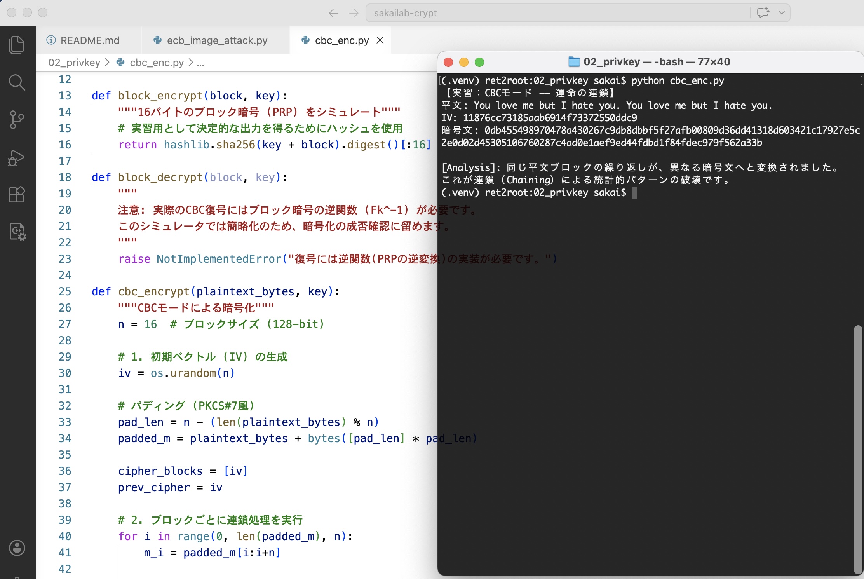Click the document-with-gear icon in the Activity Bar
The width and height of the screenshot is (864, 579).
click(x=17, y=232)
